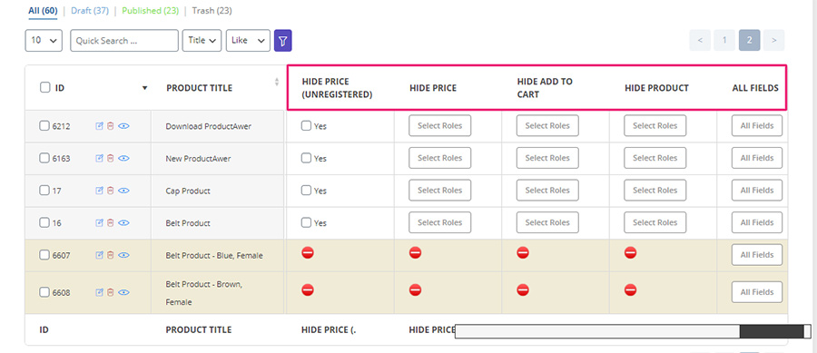Tick the checkbox for ID 17
The height and width of the screenshot is (353, 817).
tap(44, 190)
